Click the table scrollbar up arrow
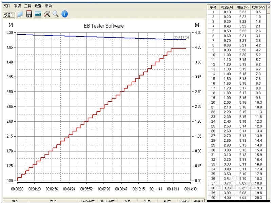The image size is (272, 204). tap(269, 7)
